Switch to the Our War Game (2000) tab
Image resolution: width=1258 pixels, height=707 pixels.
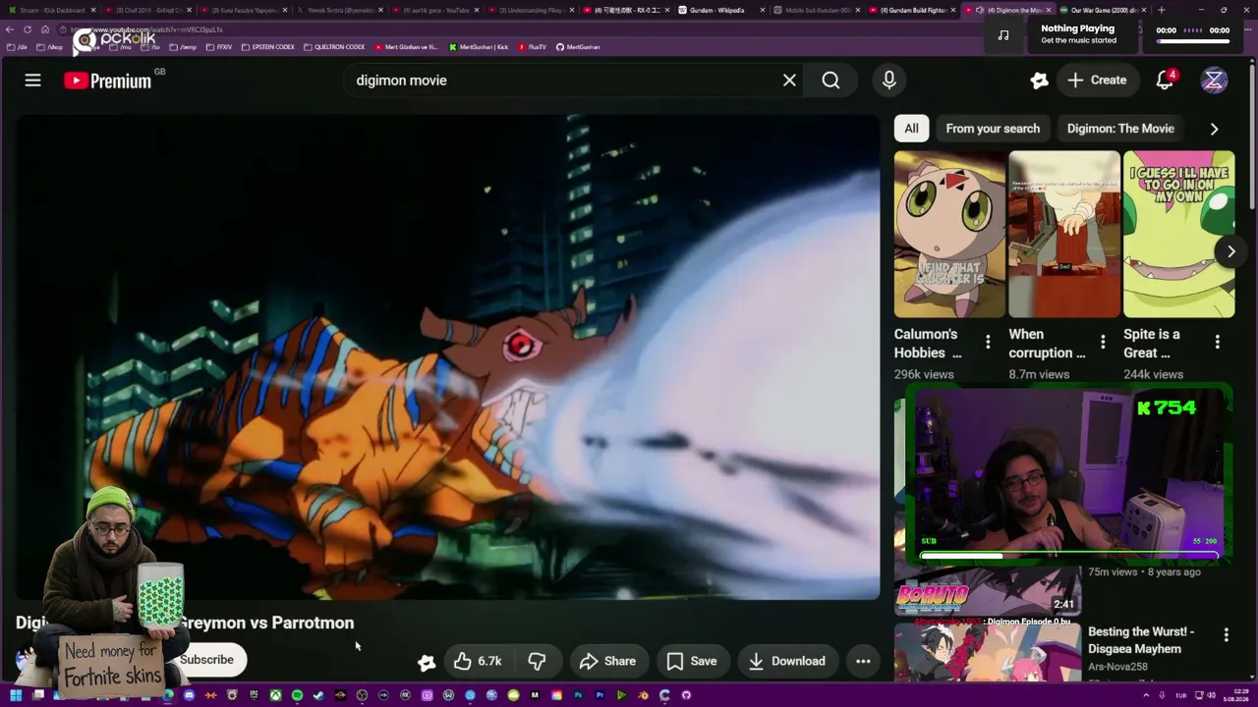click(x=1103, y=10)
